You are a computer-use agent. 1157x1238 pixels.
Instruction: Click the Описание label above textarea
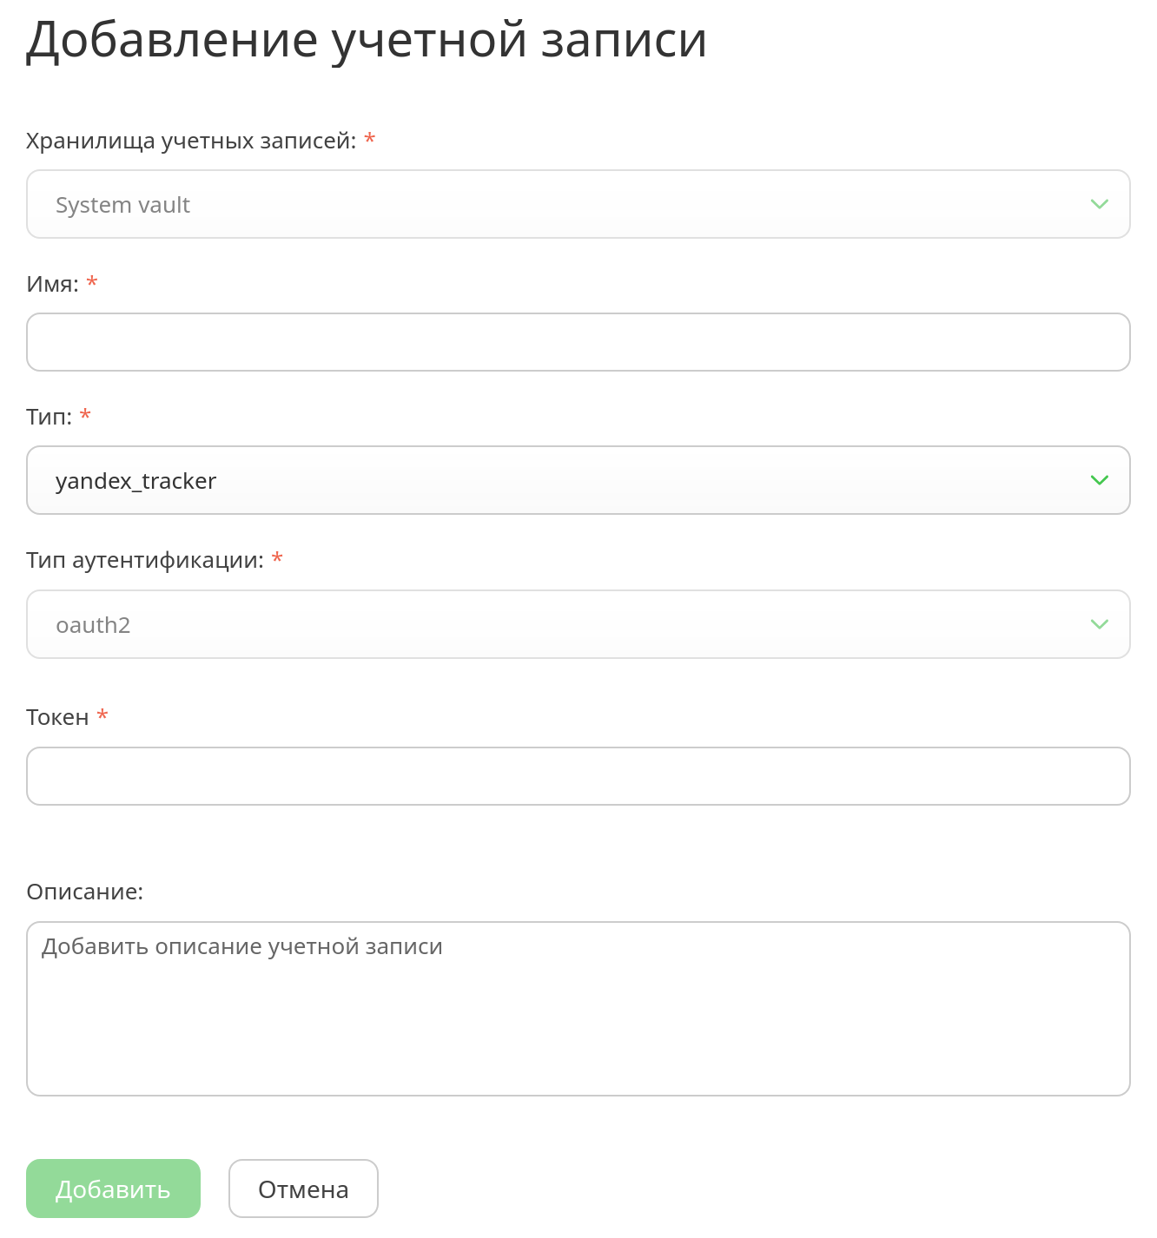(x=84, y=892)
